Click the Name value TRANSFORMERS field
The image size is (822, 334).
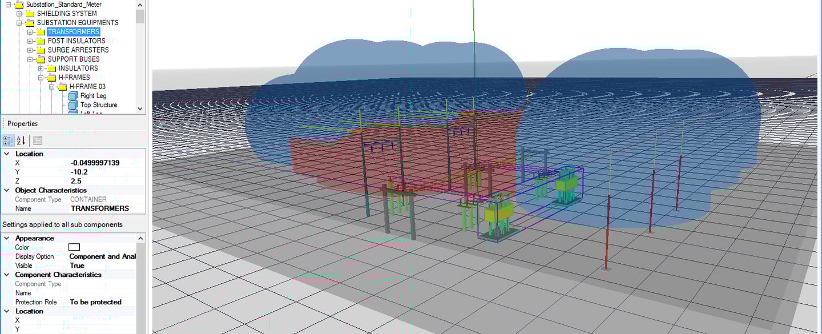(107, 208)
